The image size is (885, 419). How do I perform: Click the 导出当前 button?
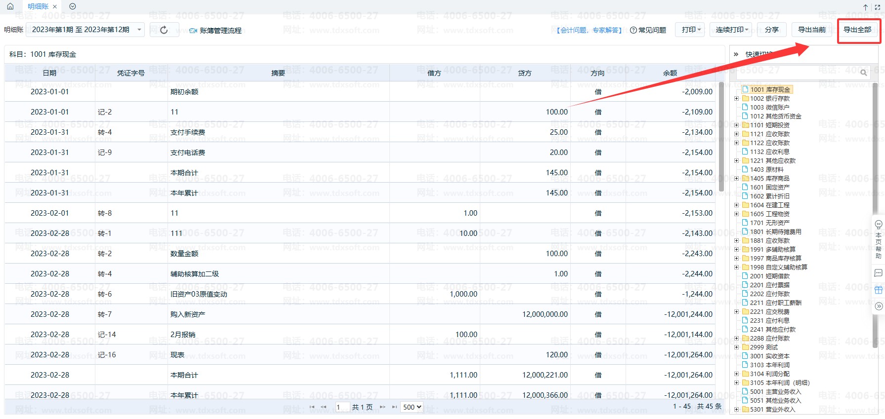(811, 30)
